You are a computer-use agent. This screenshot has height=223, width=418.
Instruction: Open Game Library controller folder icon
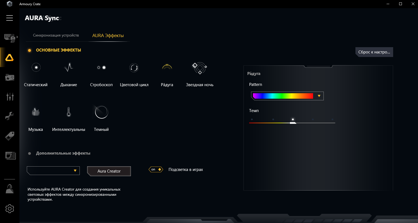(10, 77)
